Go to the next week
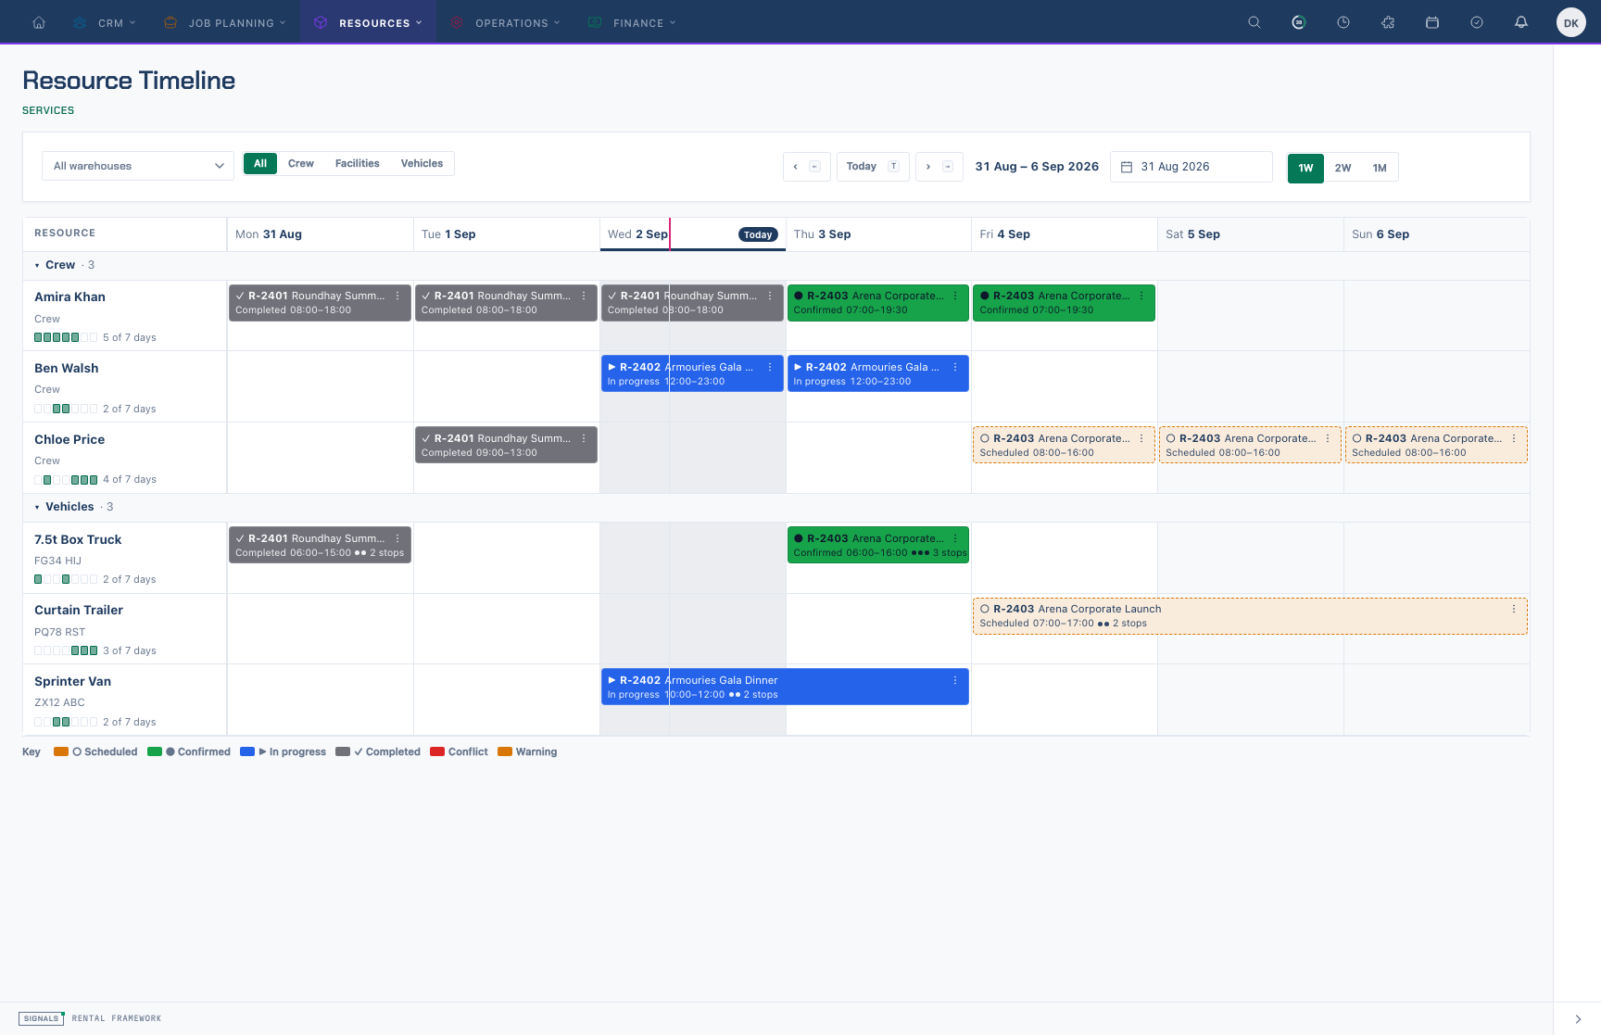 939,167
